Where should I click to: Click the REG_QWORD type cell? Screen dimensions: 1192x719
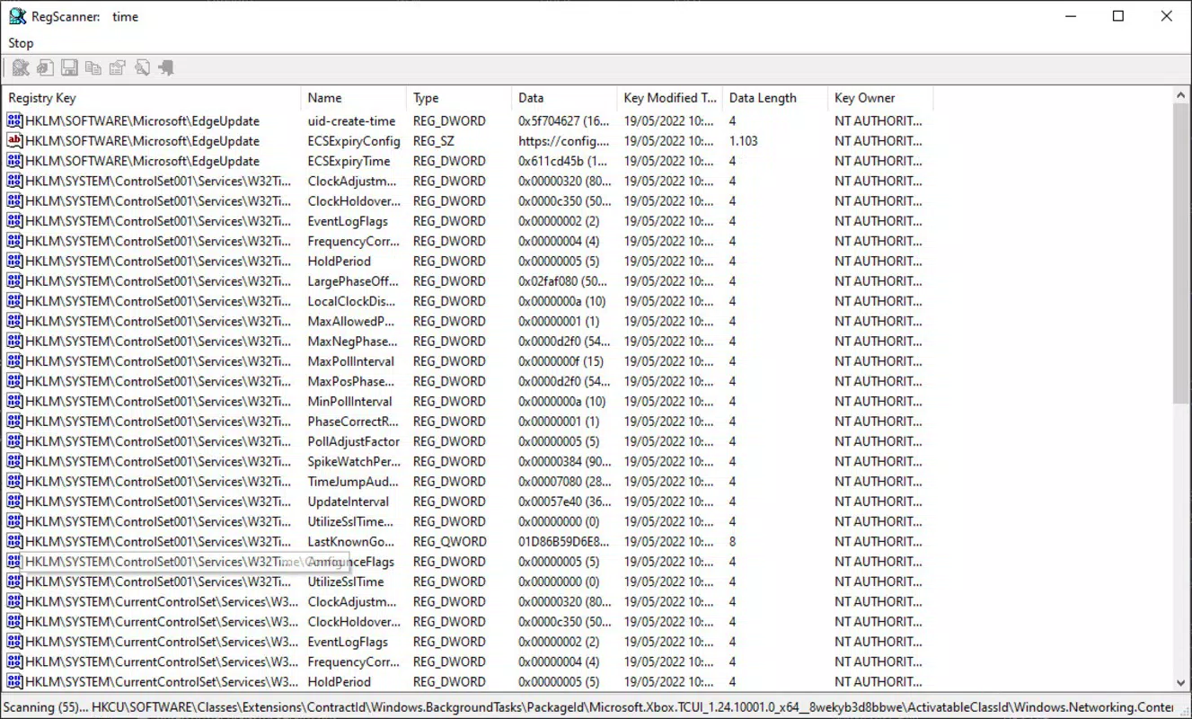pos(450,542)
